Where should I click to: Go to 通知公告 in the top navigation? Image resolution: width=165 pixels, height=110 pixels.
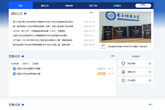coord(45,6)
